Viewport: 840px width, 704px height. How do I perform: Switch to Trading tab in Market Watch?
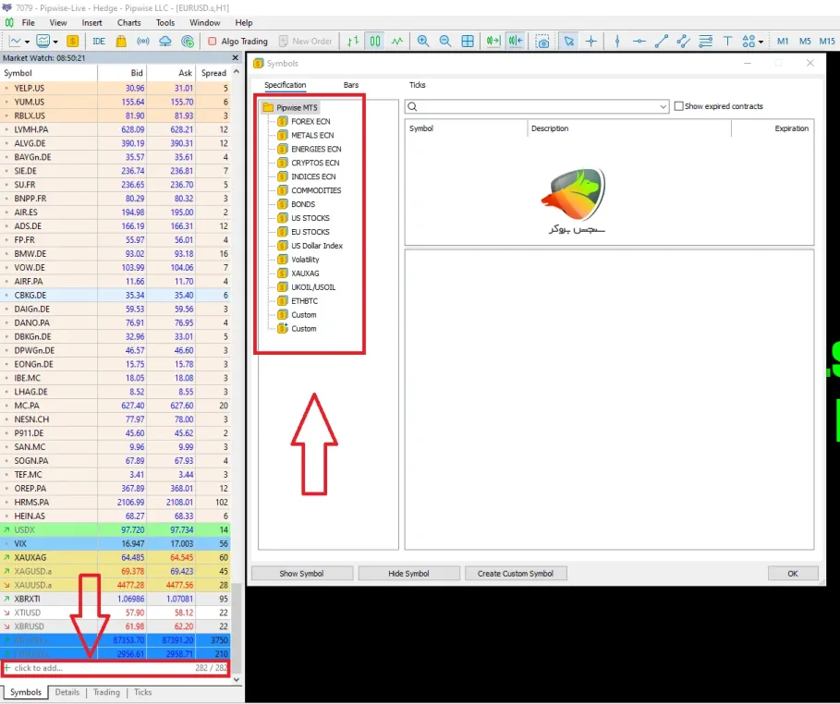(106, 692)
